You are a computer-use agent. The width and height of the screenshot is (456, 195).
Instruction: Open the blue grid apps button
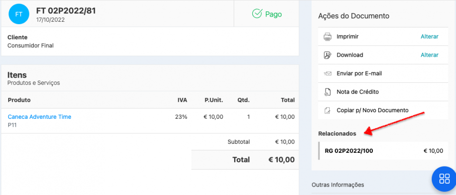(x=444, y=178)
